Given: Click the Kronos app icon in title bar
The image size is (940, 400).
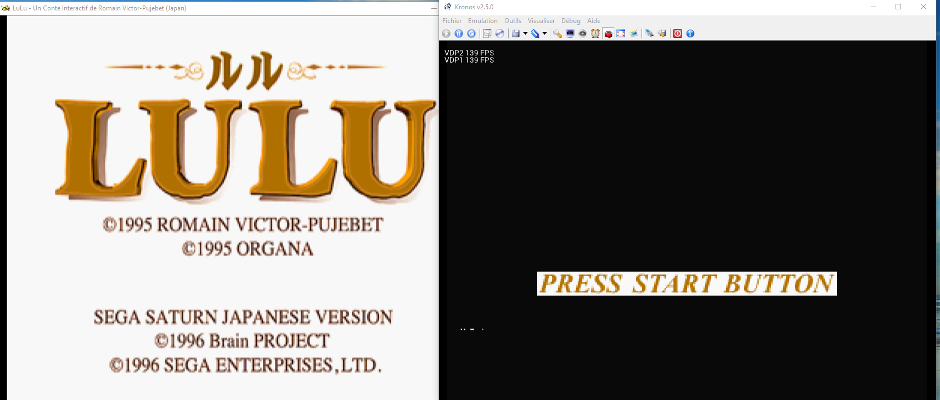Looking at the screenshot, I should point(448,7).
